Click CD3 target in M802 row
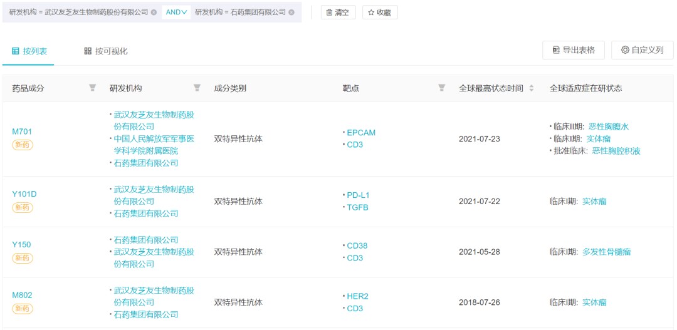677x330 pixels. (x=355, y=309)
